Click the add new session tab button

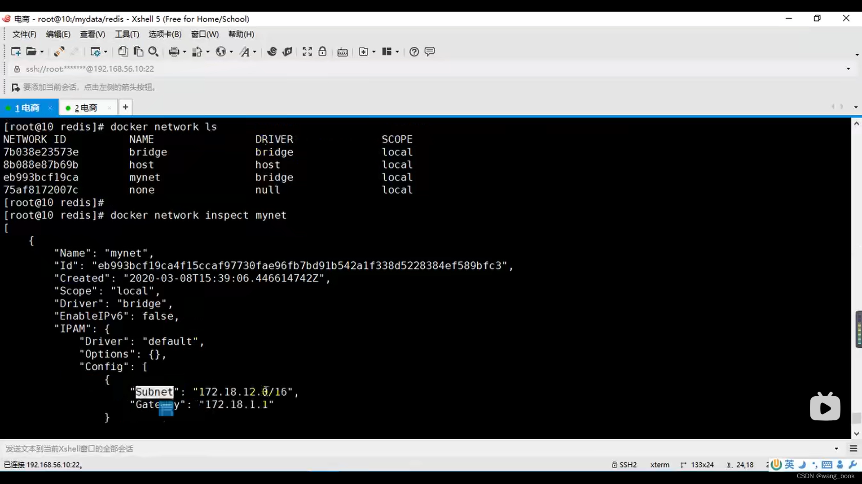coord(126,107)
